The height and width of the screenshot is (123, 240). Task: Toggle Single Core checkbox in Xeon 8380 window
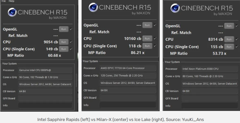pyautogui.click(x=237, y=46)
